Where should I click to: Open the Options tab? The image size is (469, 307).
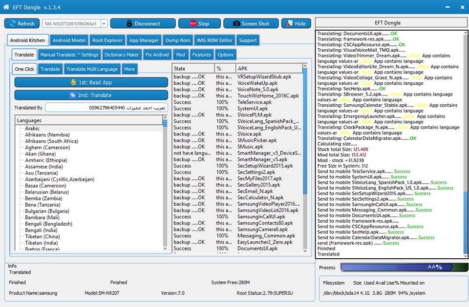pos(225,55)
